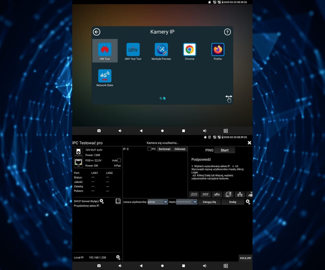Expand the nazwa użytkownika admin dropdown
Viewport: 325px width, 270px height.
point(165,202)
